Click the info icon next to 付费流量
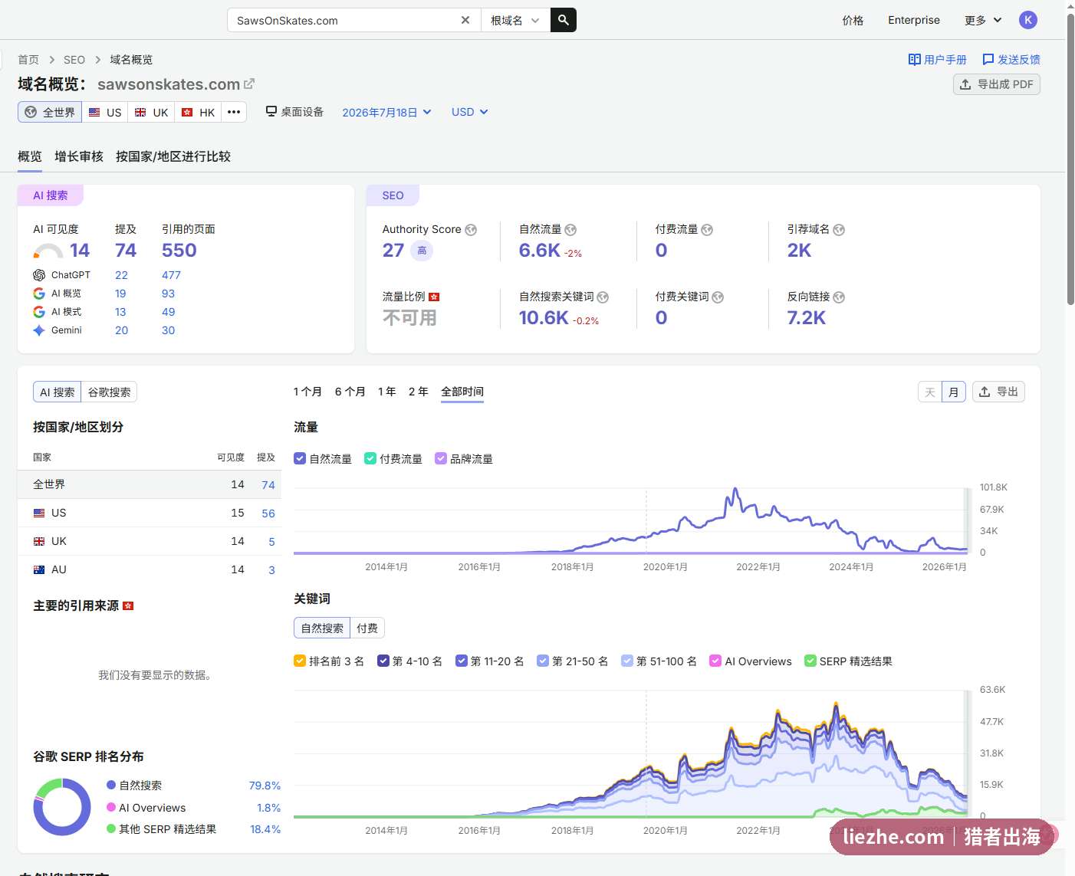Image resolution: width=1075 pixels, height=876 pixels. 707,230
